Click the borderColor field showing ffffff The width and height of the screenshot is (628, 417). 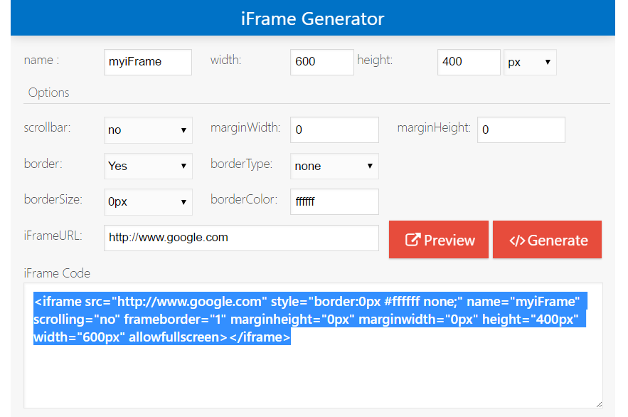tap(334, 201)
